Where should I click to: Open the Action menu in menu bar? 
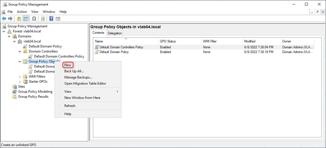click(x=22, y=12)
